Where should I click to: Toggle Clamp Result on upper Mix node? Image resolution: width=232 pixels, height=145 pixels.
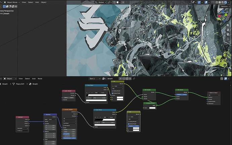pyautogui.click(x=113, y=91)
